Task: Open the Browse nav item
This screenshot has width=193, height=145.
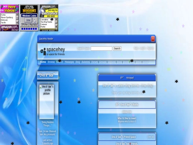Action: tap(51, 62)
